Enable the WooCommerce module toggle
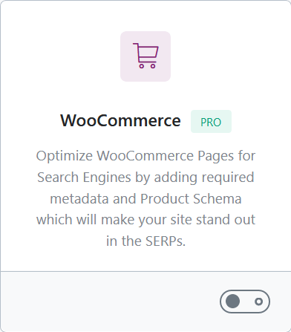The width and height of the screenshot is (291, 332). [245, 302]
